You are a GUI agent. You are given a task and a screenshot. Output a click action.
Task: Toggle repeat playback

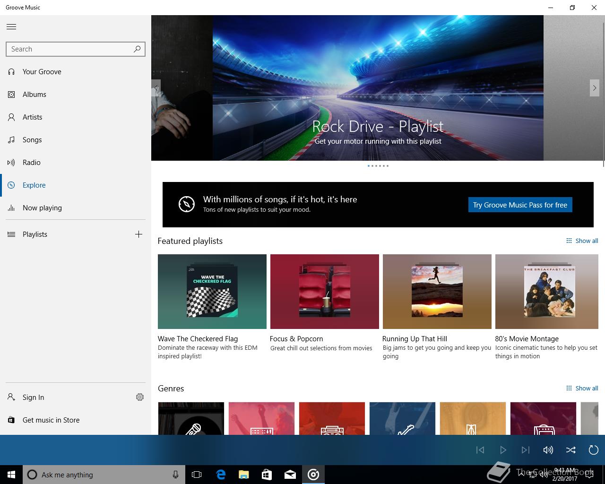[594, 450]
